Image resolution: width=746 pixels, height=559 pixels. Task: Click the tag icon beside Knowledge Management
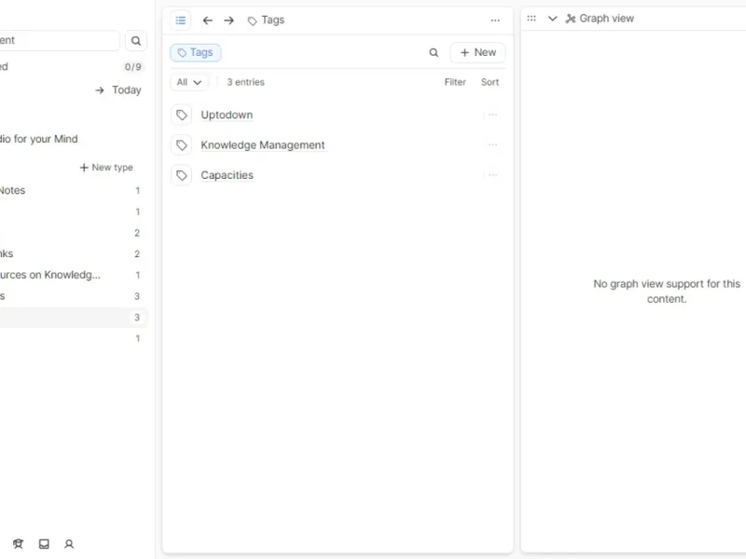(x=181, y=145)
